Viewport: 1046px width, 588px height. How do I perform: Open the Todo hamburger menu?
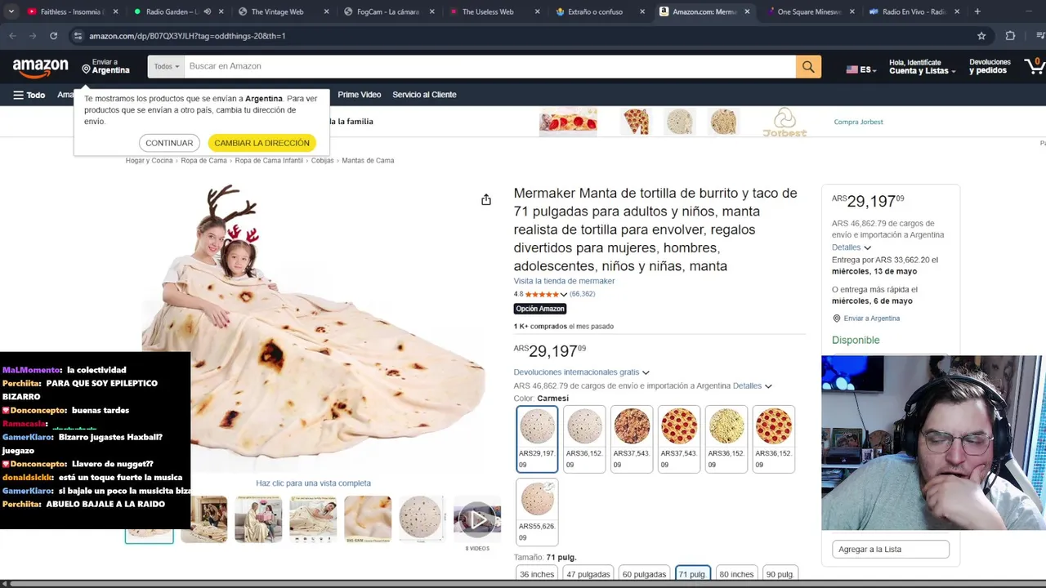pos(29,95)
